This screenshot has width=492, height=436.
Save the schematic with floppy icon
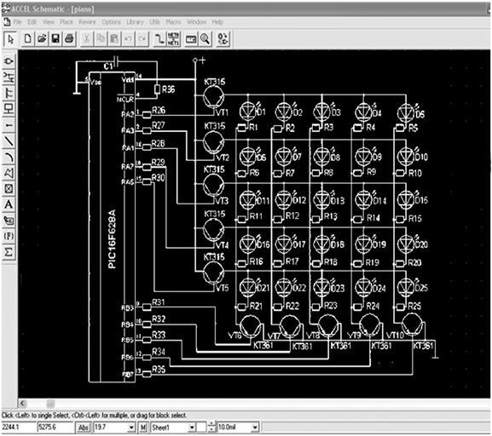tap(55, 39)
